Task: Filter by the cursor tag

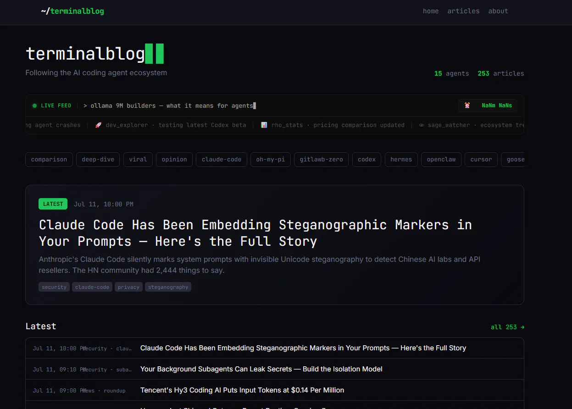Action: [481, 160]
